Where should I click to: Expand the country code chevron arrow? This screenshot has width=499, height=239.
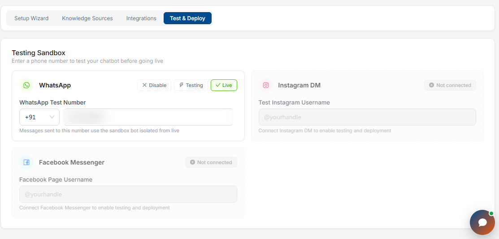coord(52,117)
